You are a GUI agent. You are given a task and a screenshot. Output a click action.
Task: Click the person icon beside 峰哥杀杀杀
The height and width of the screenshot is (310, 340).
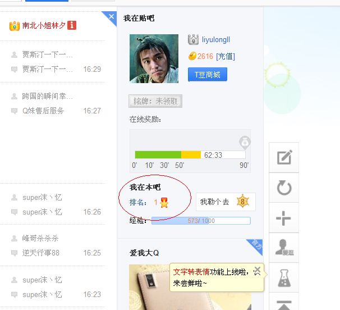[x=14, y=238]
